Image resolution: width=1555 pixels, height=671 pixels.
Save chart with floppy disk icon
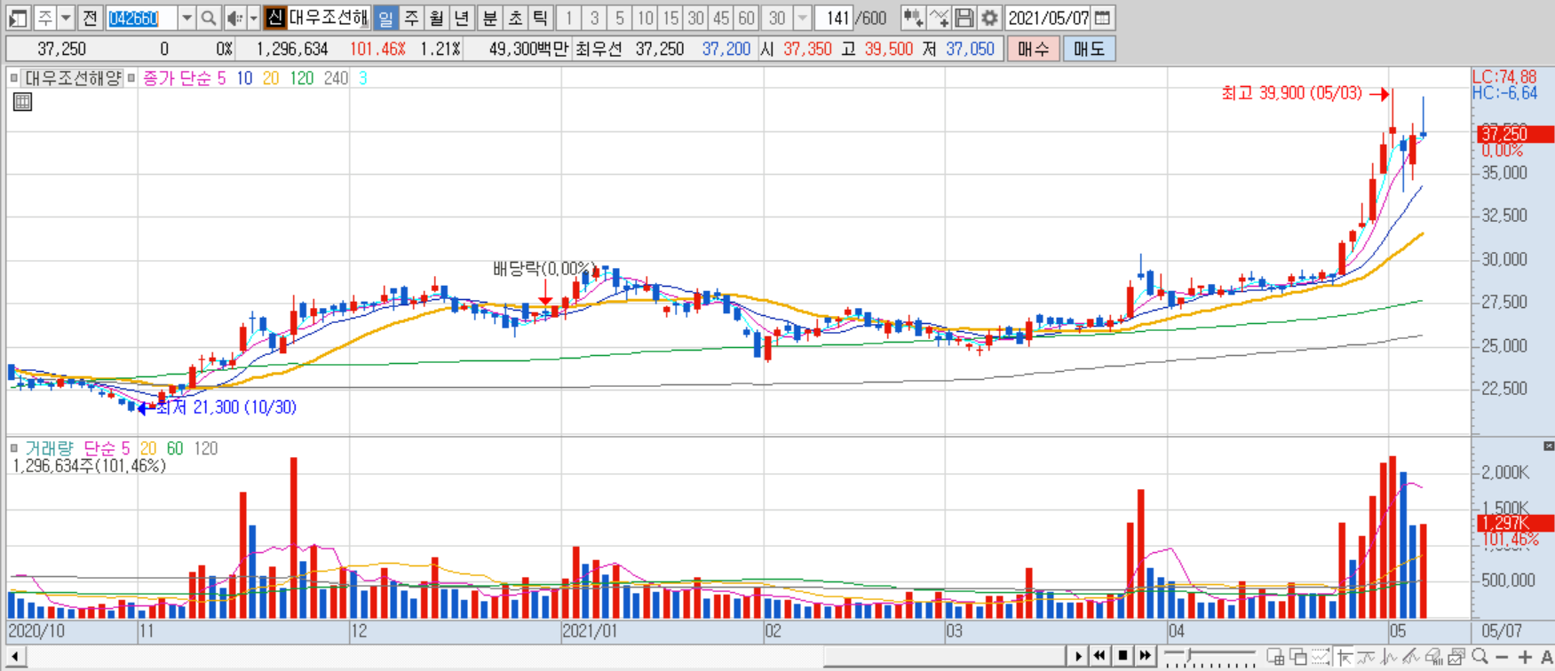point(964,18)
